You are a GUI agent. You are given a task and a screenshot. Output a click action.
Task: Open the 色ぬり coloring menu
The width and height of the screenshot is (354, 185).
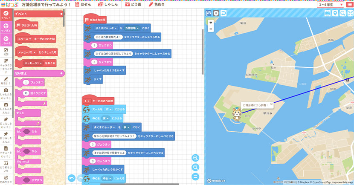[156, 4]
